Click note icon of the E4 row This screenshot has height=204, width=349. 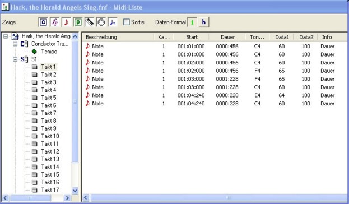(87, 95)
